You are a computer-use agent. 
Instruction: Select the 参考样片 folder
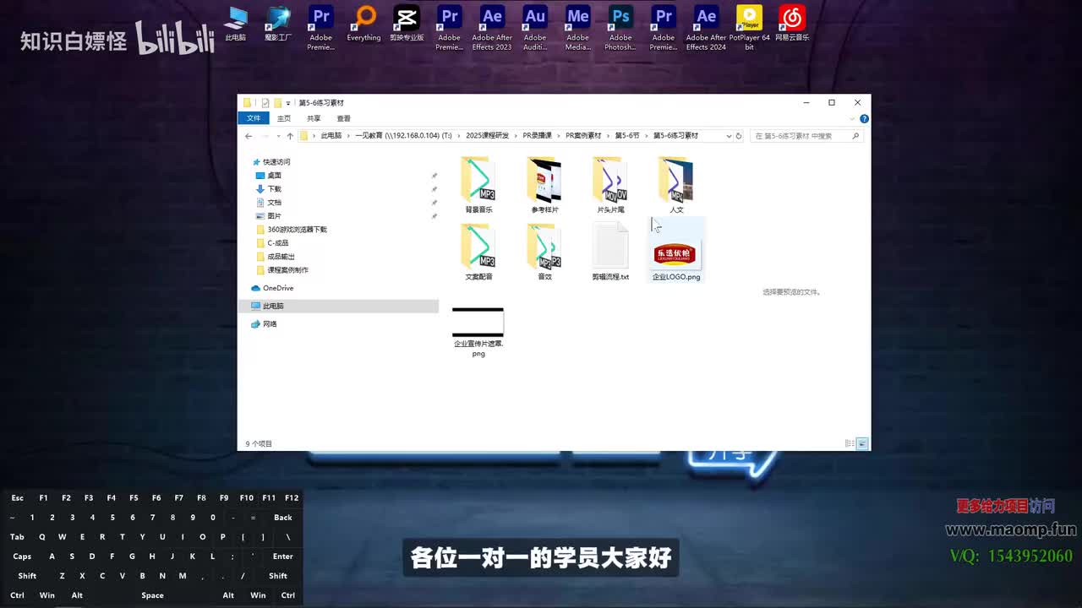click(x=544, y=184)
